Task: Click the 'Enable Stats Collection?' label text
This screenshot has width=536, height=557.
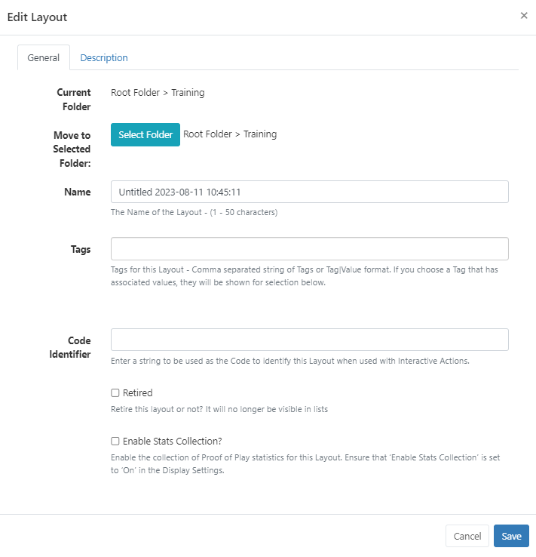Action: pos(172,442)
